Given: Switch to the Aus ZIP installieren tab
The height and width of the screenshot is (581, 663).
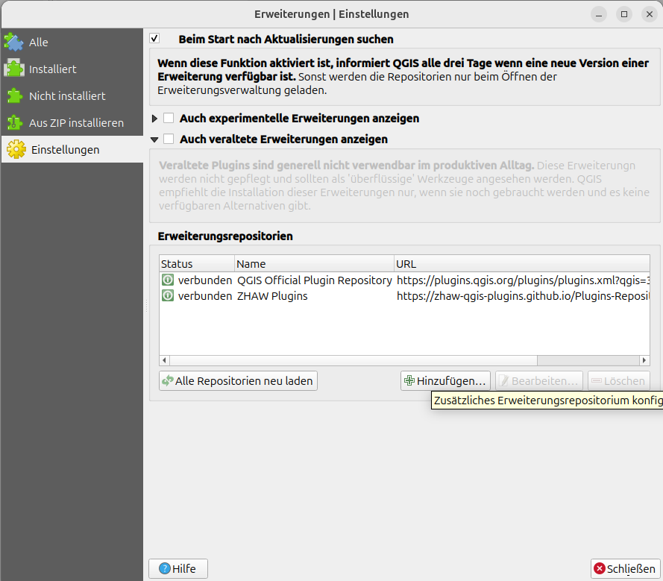Looking at the screenshot, I should (76, 122).
